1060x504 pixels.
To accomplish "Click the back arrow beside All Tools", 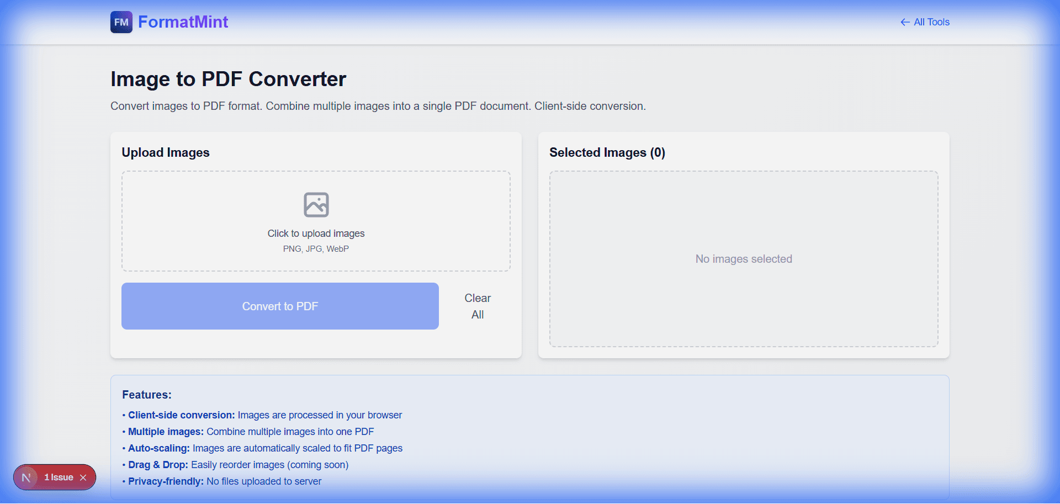I will (905, 22).
